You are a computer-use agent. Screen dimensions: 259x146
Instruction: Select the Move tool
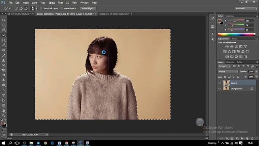[x=4, y=20]
